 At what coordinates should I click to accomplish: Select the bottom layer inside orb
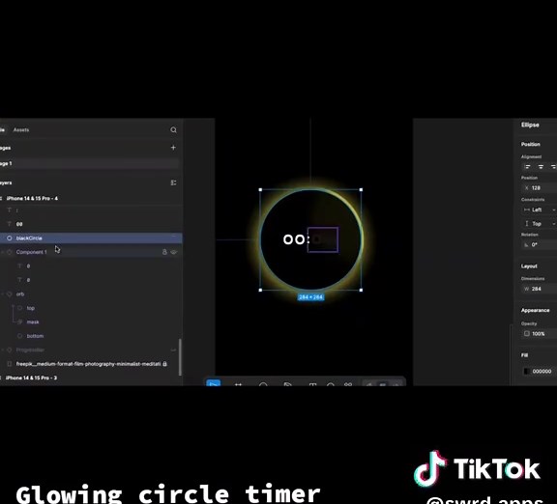(x=35, y=336)
